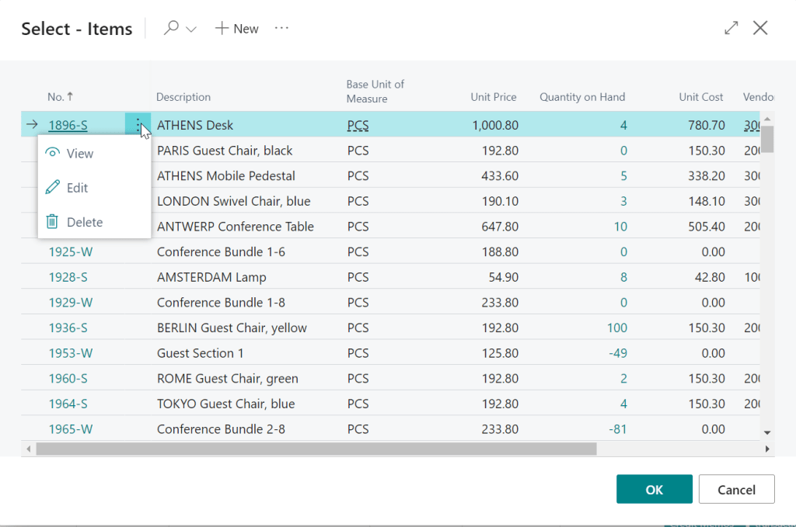This screenshot has width=796, height=527.
Task: Open item link 1964-S
Action: tap(68, 404)
